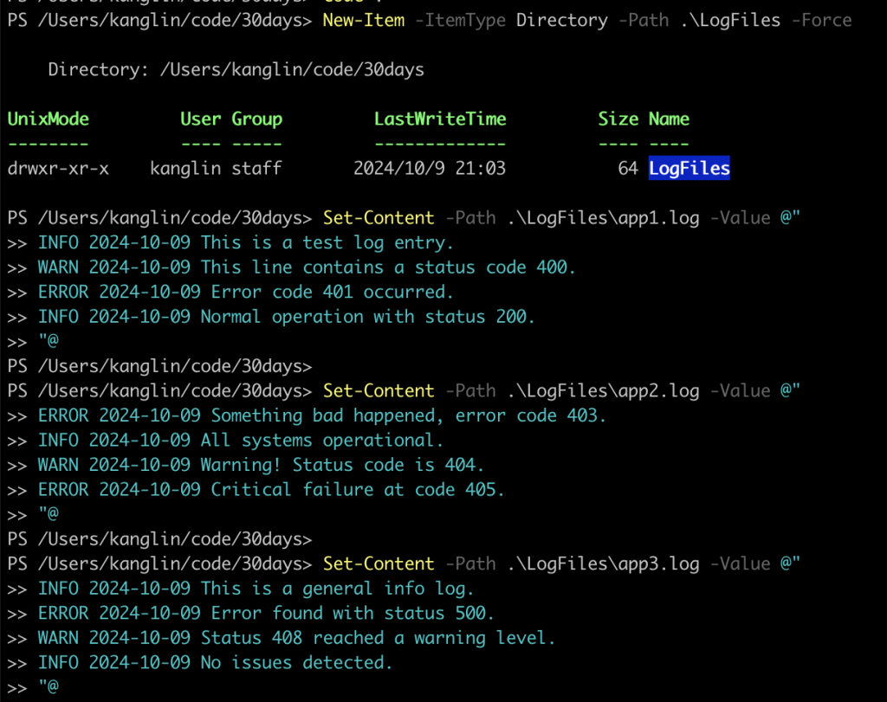The width and height of the screenshot is (887, 702).
Task: Select the UnixMode column header
Action: (x=49, y=119)
